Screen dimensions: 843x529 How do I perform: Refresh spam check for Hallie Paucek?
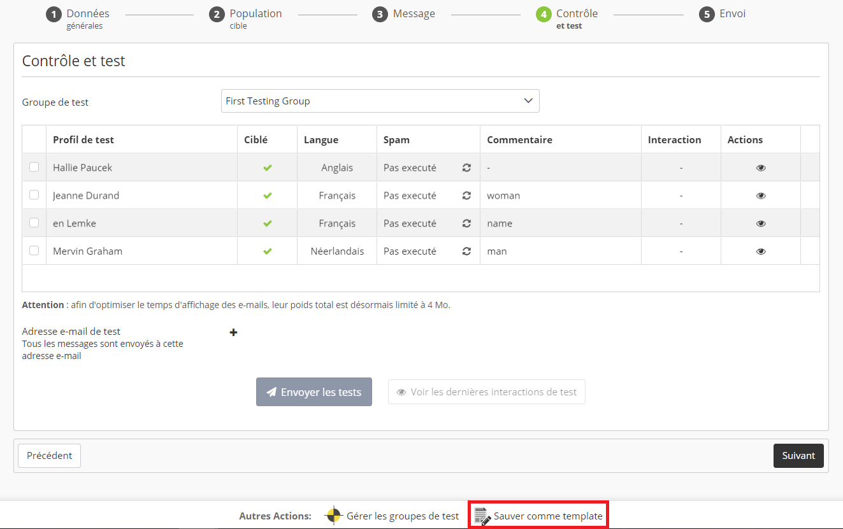coord(466,168)
